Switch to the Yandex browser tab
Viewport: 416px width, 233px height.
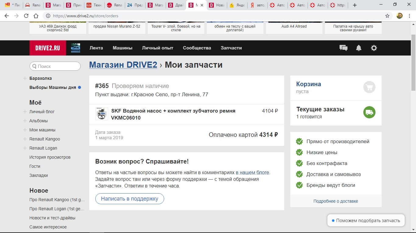[x=238, y=5]
